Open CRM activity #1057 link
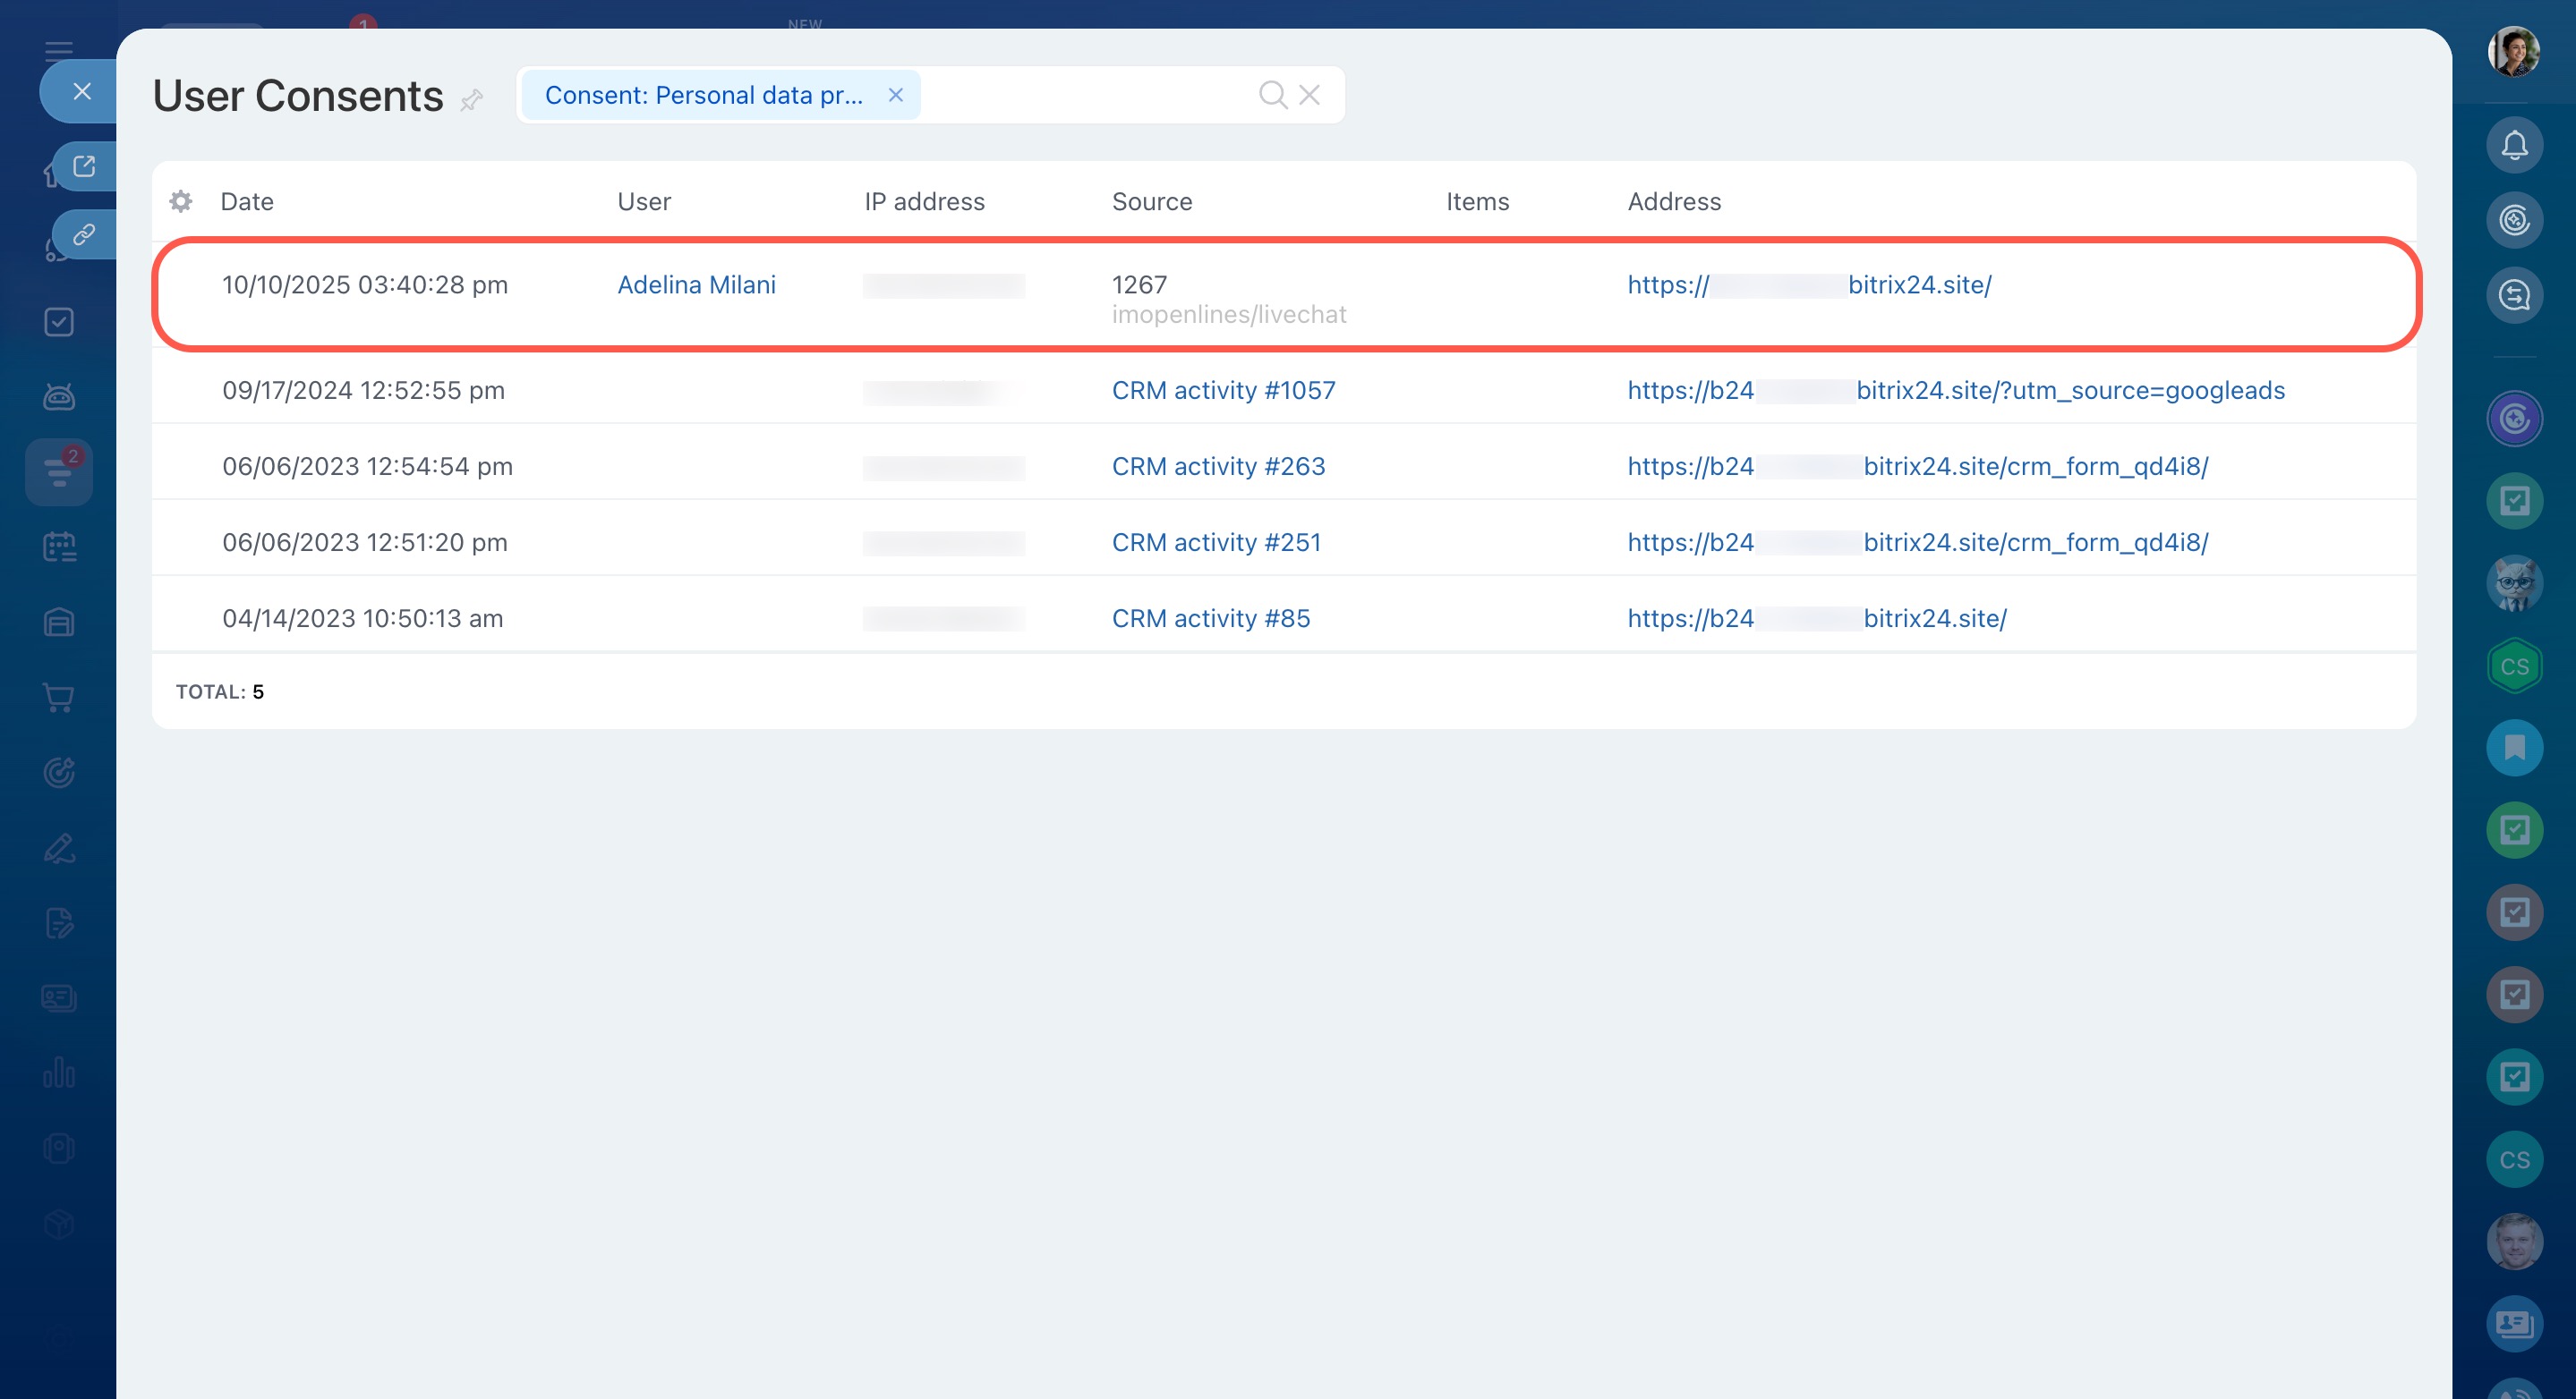Image resolution: width=2576 pixels, height=1399 pixels. (1223, 391)
